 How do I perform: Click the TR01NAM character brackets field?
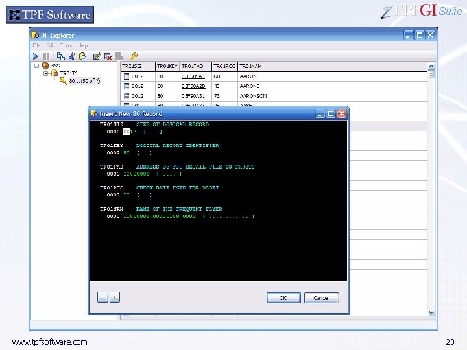pos(228,216)
